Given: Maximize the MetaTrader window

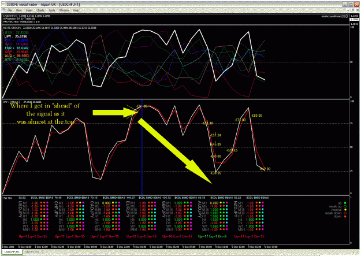Looking at the screenshot, I should click(x=351, y=5).
